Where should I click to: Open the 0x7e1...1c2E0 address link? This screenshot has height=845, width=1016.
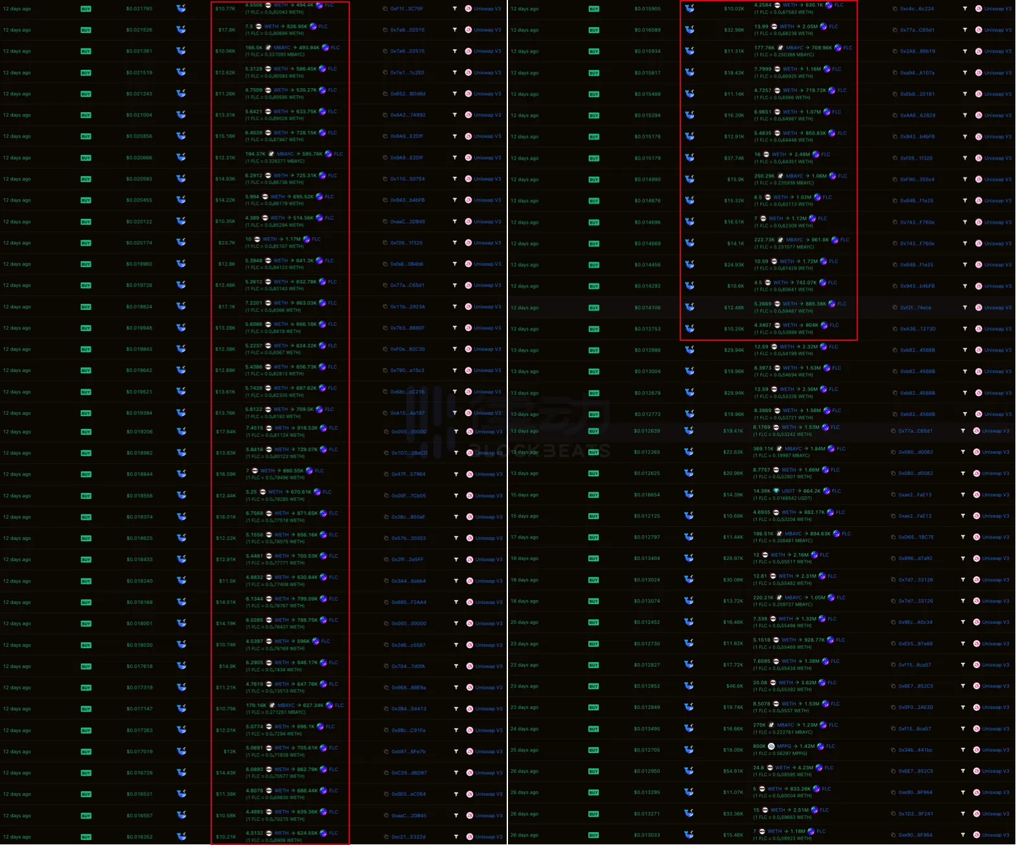click(x=407, y=73)
